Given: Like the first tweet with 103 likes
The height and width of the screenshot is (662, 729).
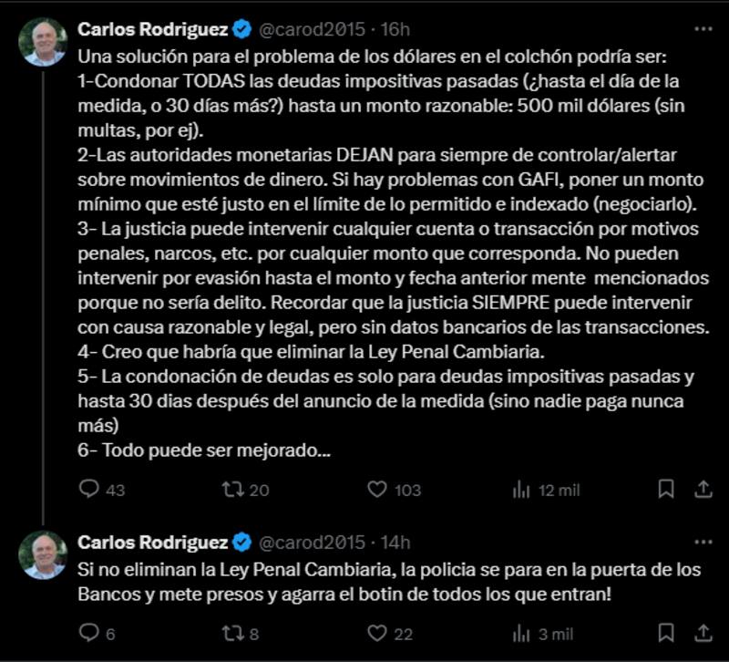Looking at the screenshot, I should point(377,490).
